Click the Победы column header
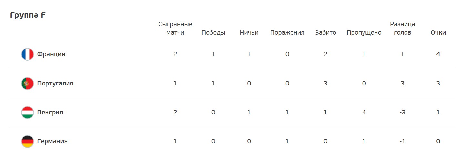 tap(213, 33)
